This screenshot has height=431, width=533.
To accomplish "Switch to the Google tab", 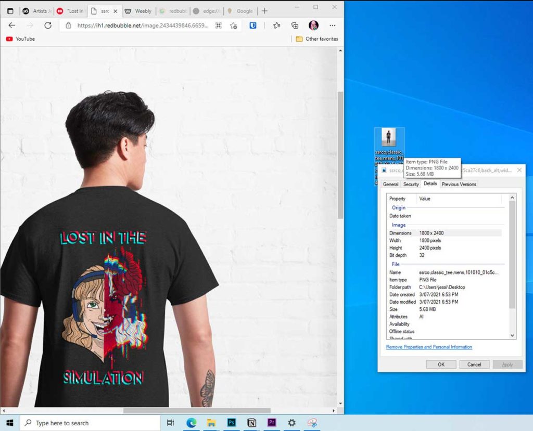I will point(240,11).
